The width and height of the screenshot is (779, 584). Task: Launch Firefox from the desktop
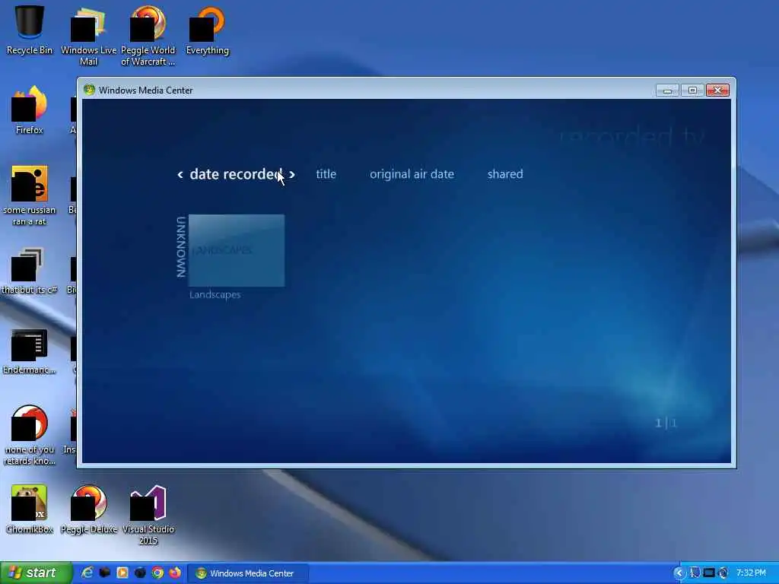pos(30,109)
